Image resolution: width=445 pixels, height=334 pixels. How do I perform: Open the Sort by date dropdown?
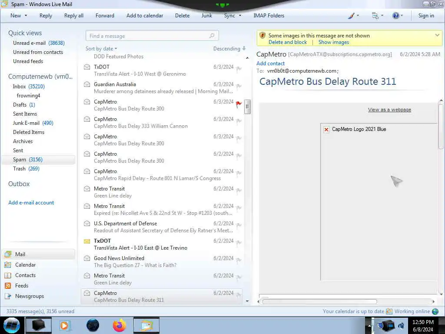click(x=101, y=49)
